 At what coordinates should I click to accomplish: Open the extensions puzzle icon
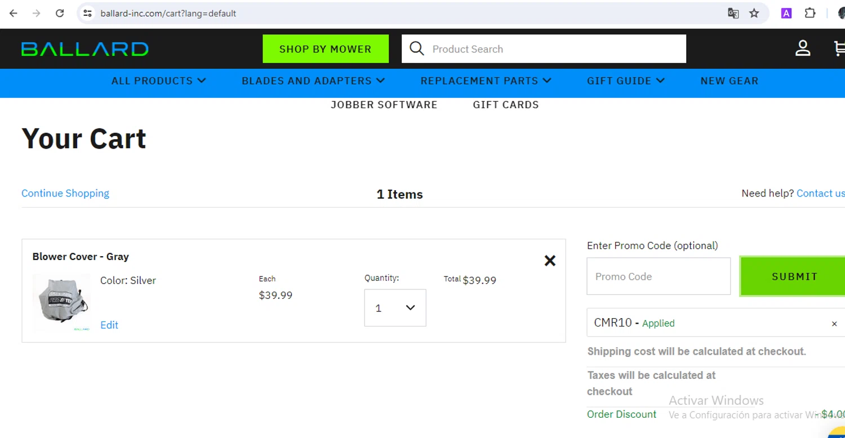pos(810,13)
